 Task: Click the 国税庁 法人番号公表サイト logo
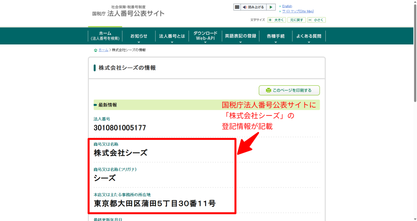[x=128, y=11]
